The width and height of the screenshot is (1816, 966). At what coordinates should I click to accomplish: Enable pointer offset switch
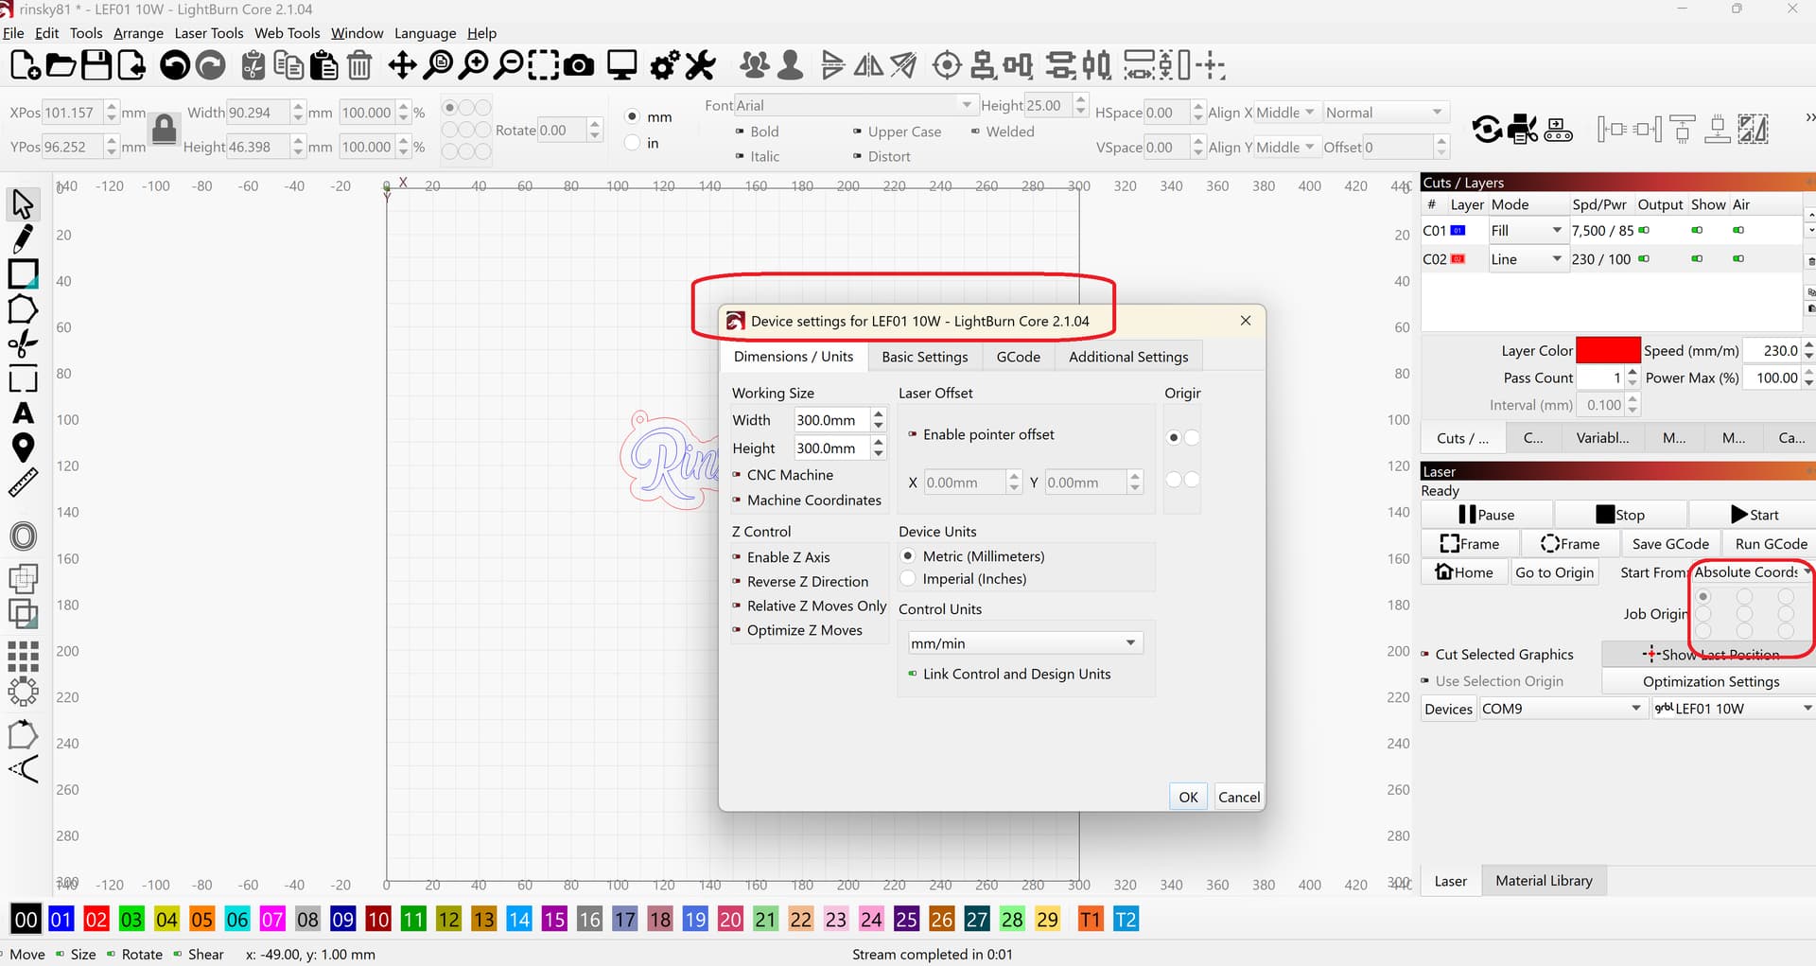click(981, 434)
